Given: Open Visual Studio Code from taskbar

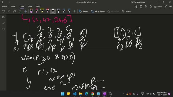Looking at the screenshot, I should [75, 94].
